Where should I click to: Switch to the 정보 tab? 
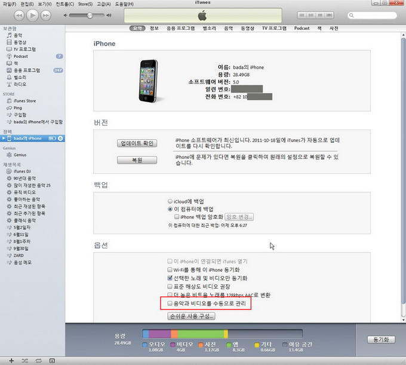pos(154,28)
